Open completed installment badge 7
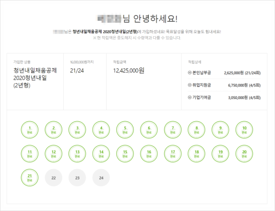Viewport: 275px width, 211px height. coord(173,130)
